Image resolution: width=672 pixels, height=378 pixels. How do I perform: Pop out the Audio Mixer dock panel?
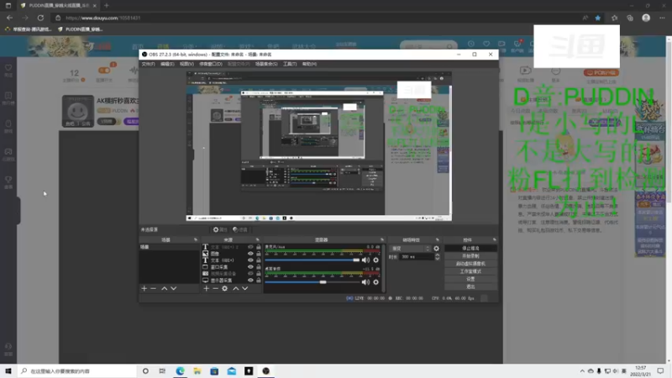coord(382,239)
